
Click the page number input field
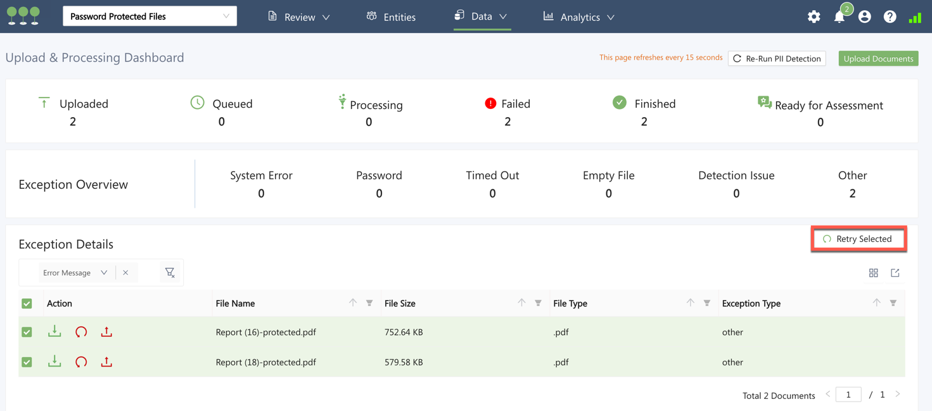click(848, 395)
